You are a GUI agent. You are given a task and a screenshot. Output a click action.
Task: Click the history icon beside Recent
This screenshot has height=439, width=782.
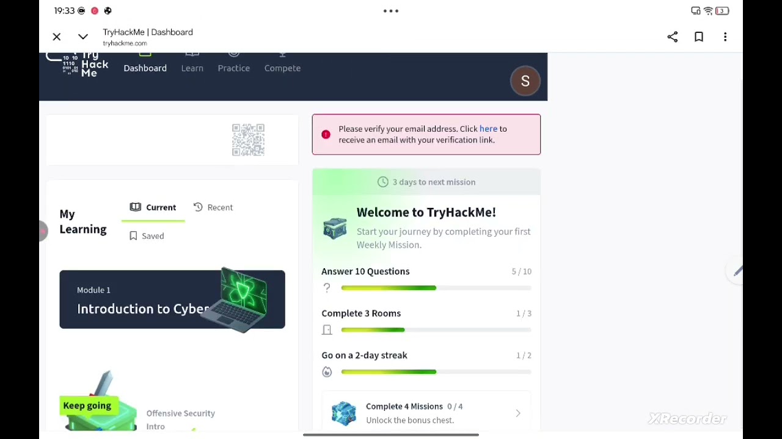coord(198,207)
